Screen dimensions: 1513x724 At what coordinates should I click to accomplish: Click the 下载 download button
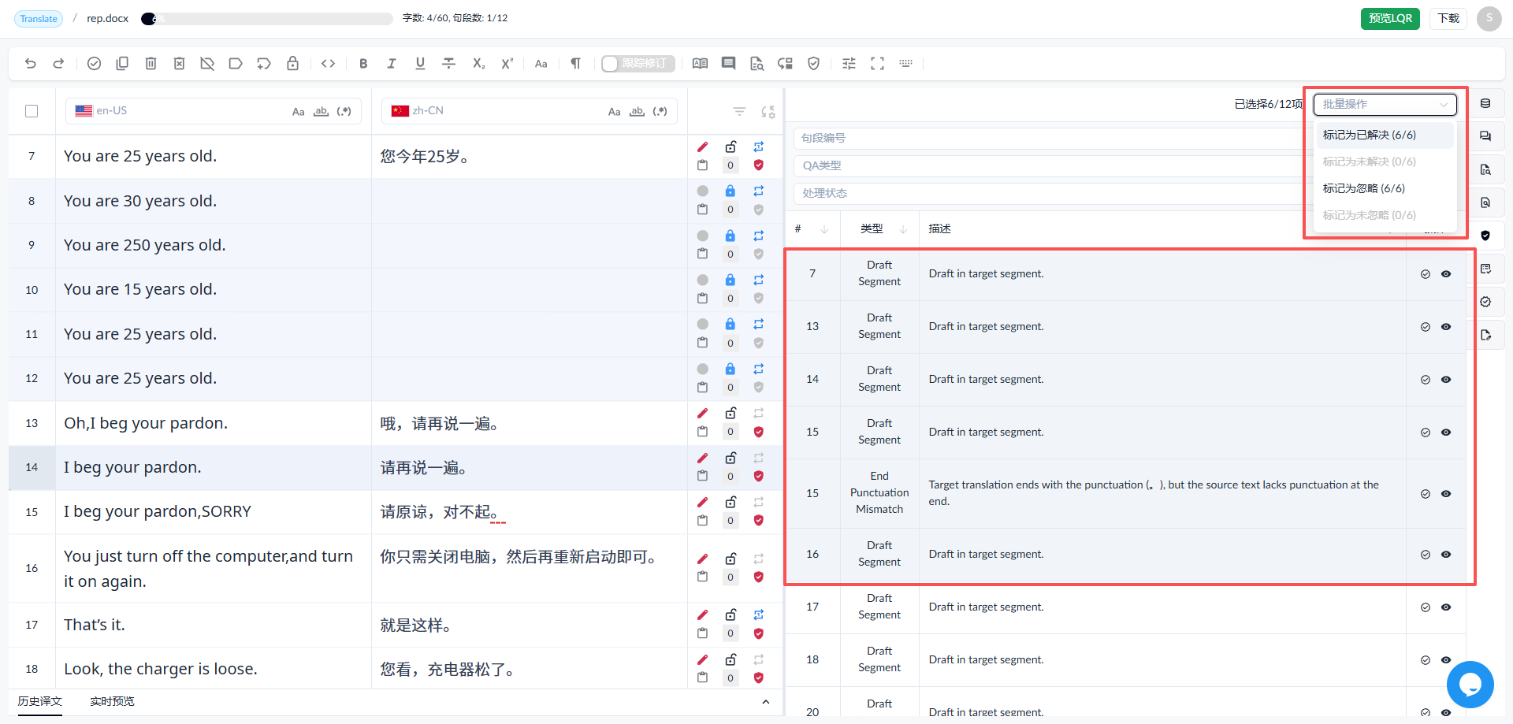1448,18
